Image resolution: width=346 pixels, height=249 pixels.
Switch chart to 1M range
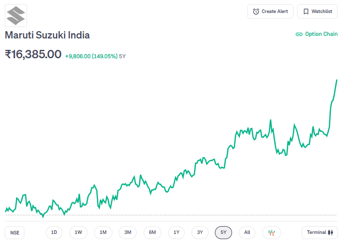pos(103,232)
